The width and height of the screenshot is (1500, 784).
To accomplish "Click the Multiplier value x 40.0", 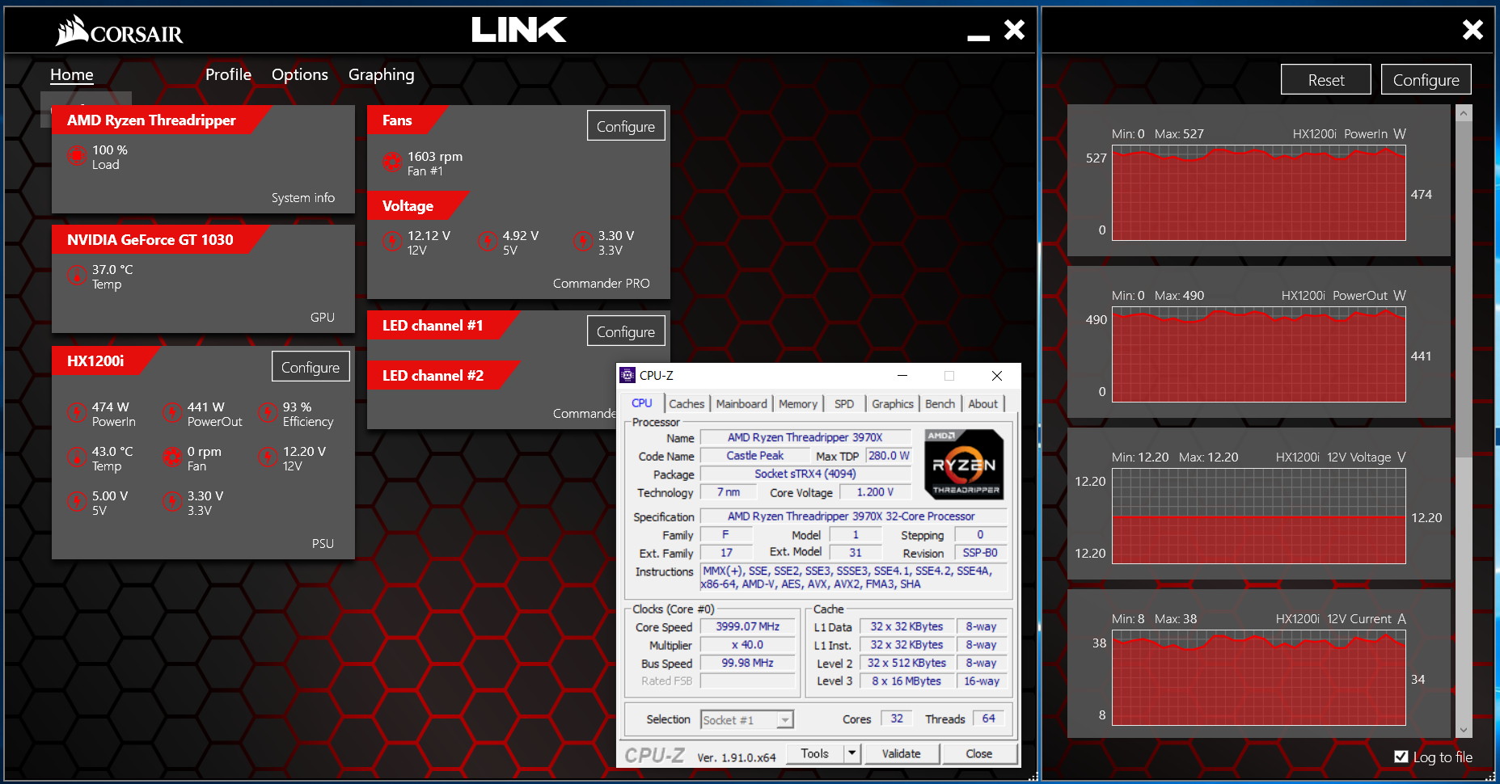I will 747,645.
